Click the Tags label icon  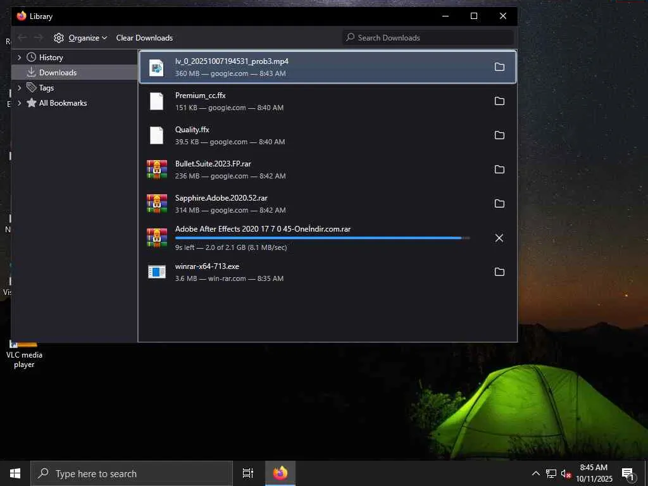32,87
